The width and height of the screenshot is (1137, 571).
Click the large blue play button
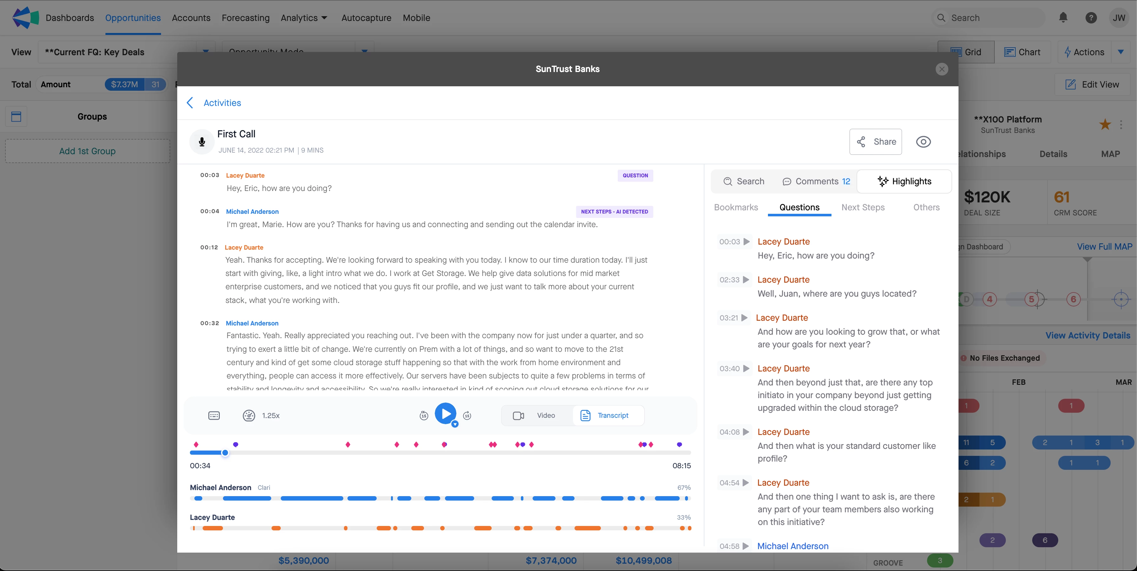tap(445, 414)
